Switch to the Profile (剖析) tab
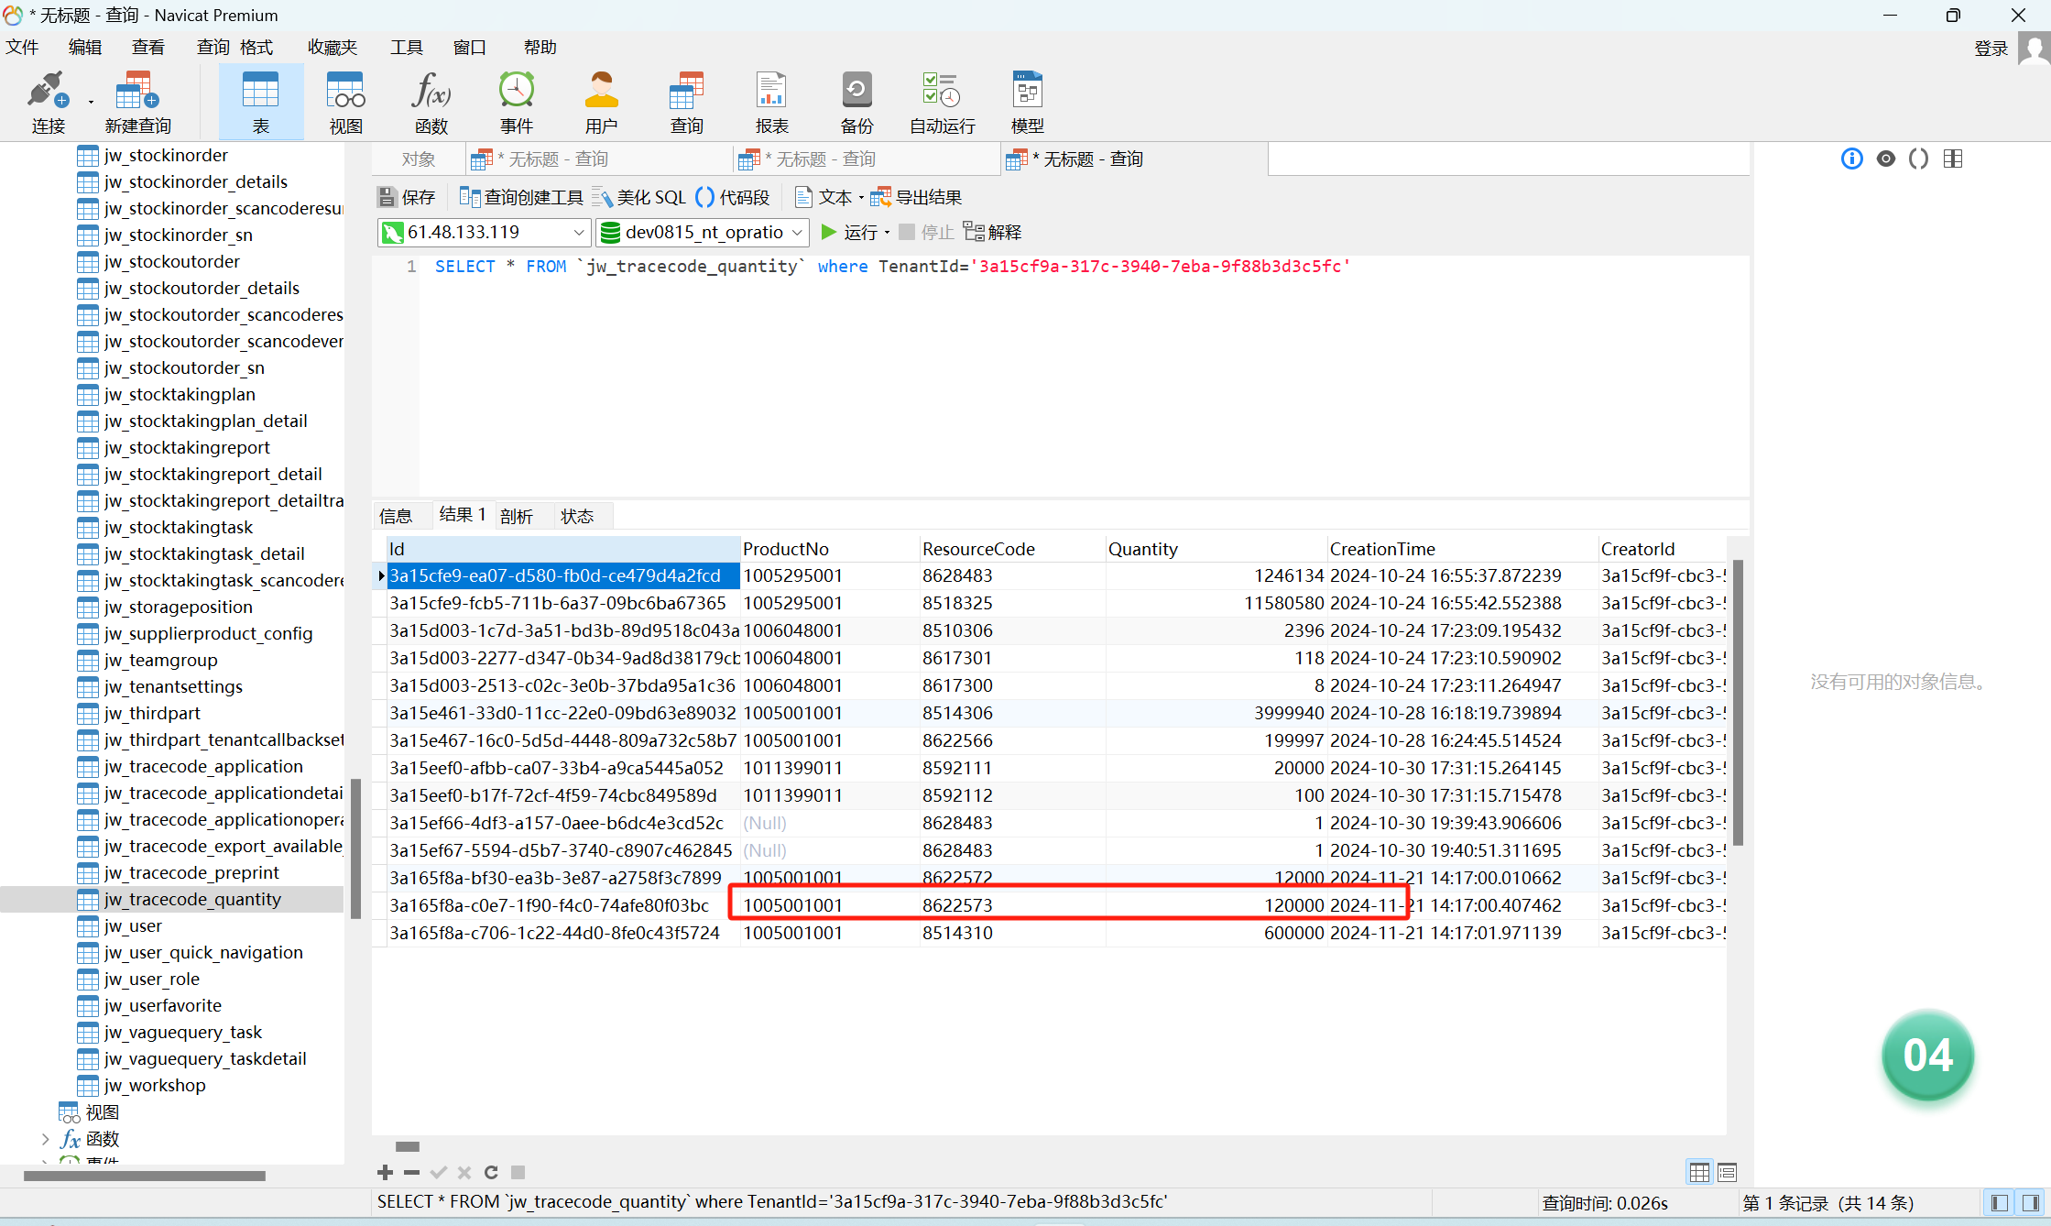2051x1226 pixels. pos(517,516)
